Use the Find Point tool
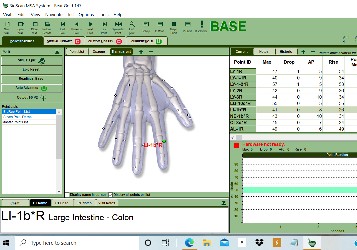Image resolution: width=357 pixels, height=250 pixels. [x=132, y=27]
